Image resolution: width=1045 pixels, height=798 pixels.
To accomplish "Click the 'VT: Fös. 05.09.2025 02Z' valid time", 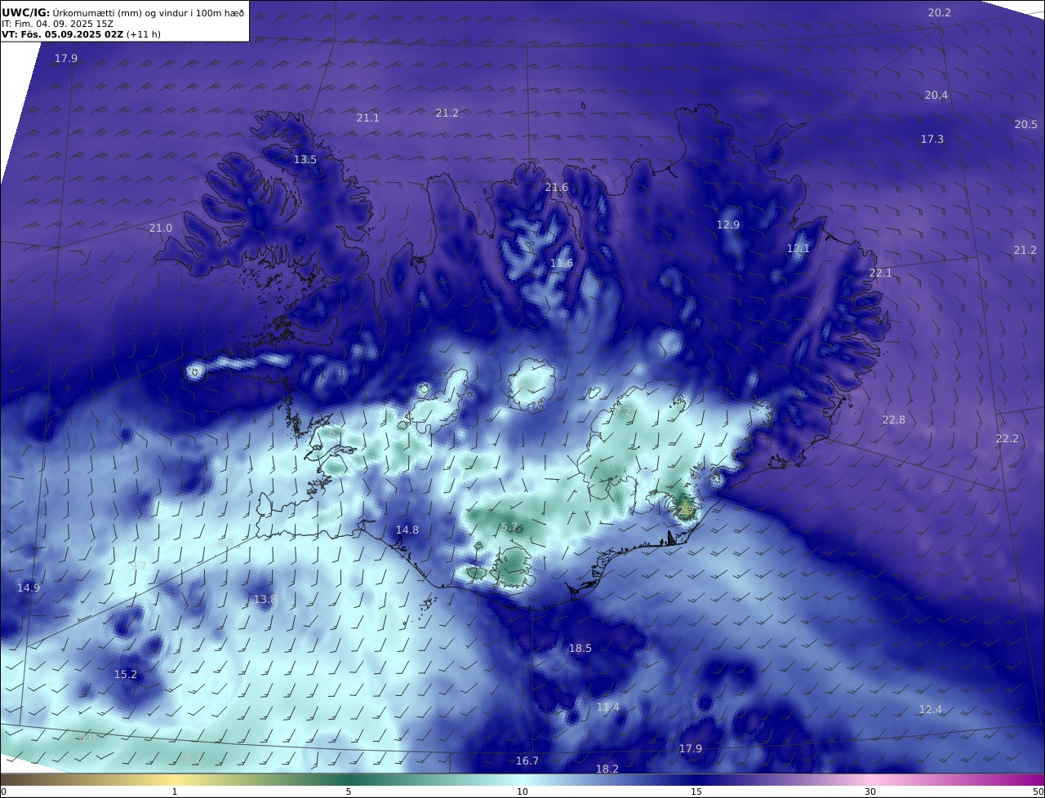I will click(62, 34).
